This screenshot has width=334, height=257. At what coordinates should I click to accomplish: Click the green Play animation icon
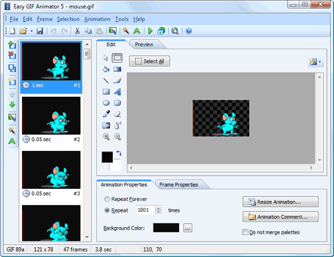tap(150, 31)
